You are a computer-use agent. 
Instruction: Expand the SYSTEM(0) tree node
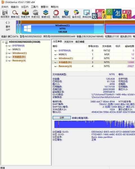click(6, 46)
